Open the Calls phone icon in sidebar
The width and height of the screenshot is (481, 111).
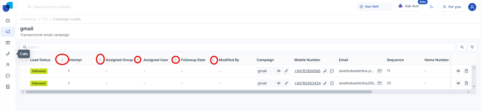[x=8, y=54]
